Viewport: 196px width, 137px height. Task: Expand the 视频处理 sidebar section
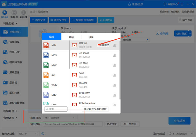pos(10,111)
